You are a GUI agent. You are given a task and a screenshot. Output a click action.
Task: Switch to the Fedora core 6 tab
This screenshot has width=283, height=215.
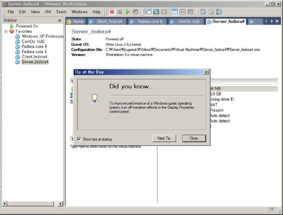click(148, 22)
